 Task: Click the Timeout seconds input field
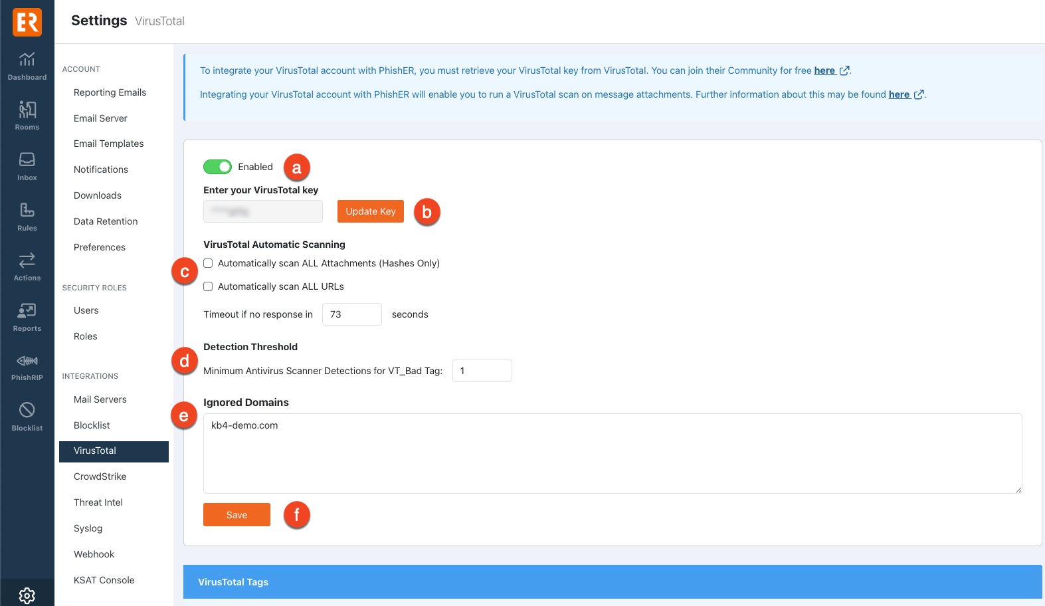pyautogui.click(x=352, y=314)
